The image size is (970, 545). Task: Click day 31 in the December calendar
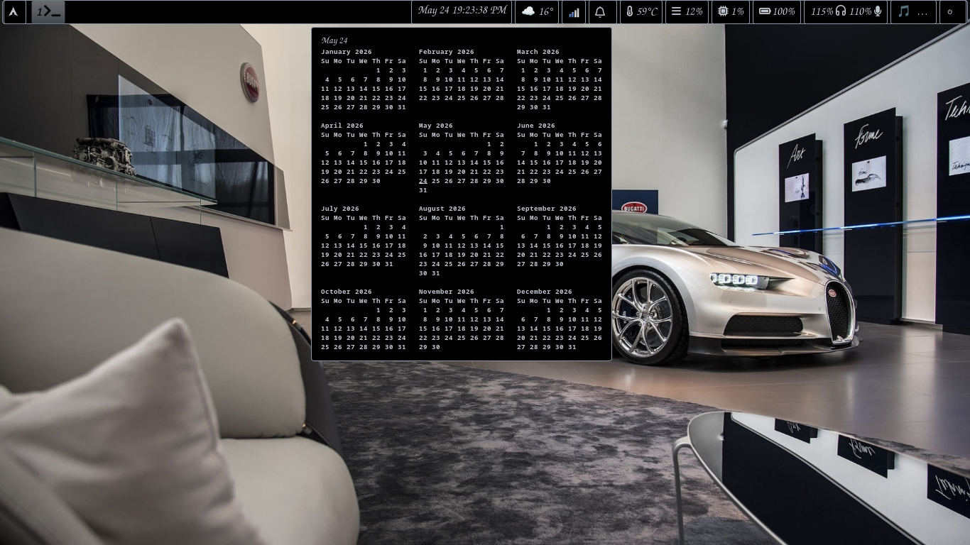coord(572,347)
